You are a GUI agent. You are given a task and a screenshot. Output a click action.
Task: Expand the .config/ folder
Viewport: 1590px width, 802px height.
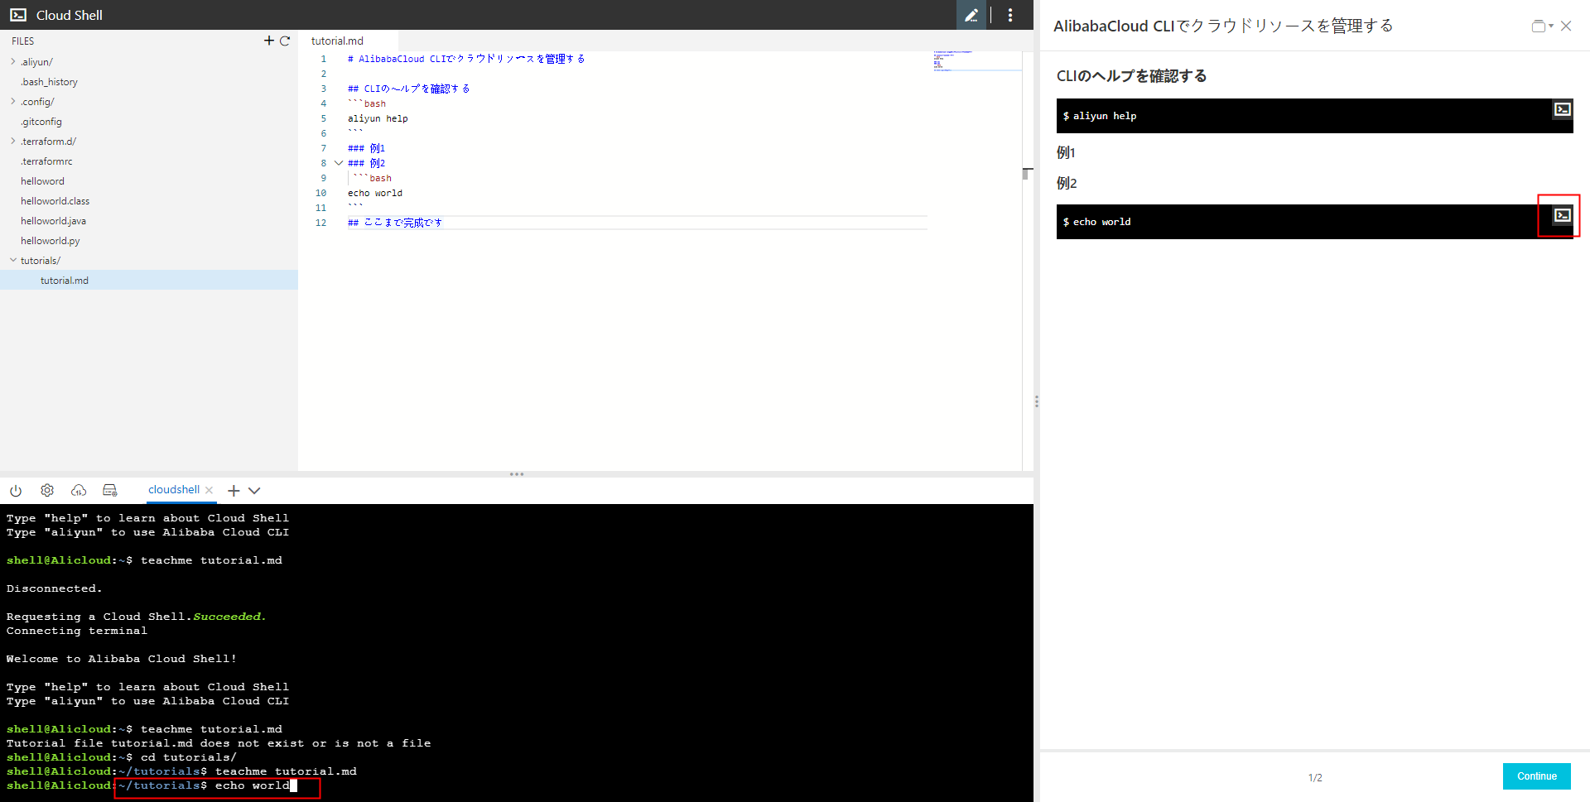pos(13,101)
